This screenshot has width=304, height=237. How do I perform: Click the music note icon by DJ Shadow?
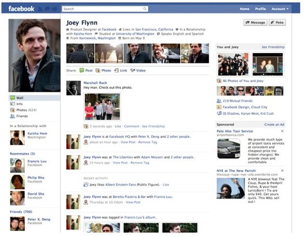tap(219, 114)
